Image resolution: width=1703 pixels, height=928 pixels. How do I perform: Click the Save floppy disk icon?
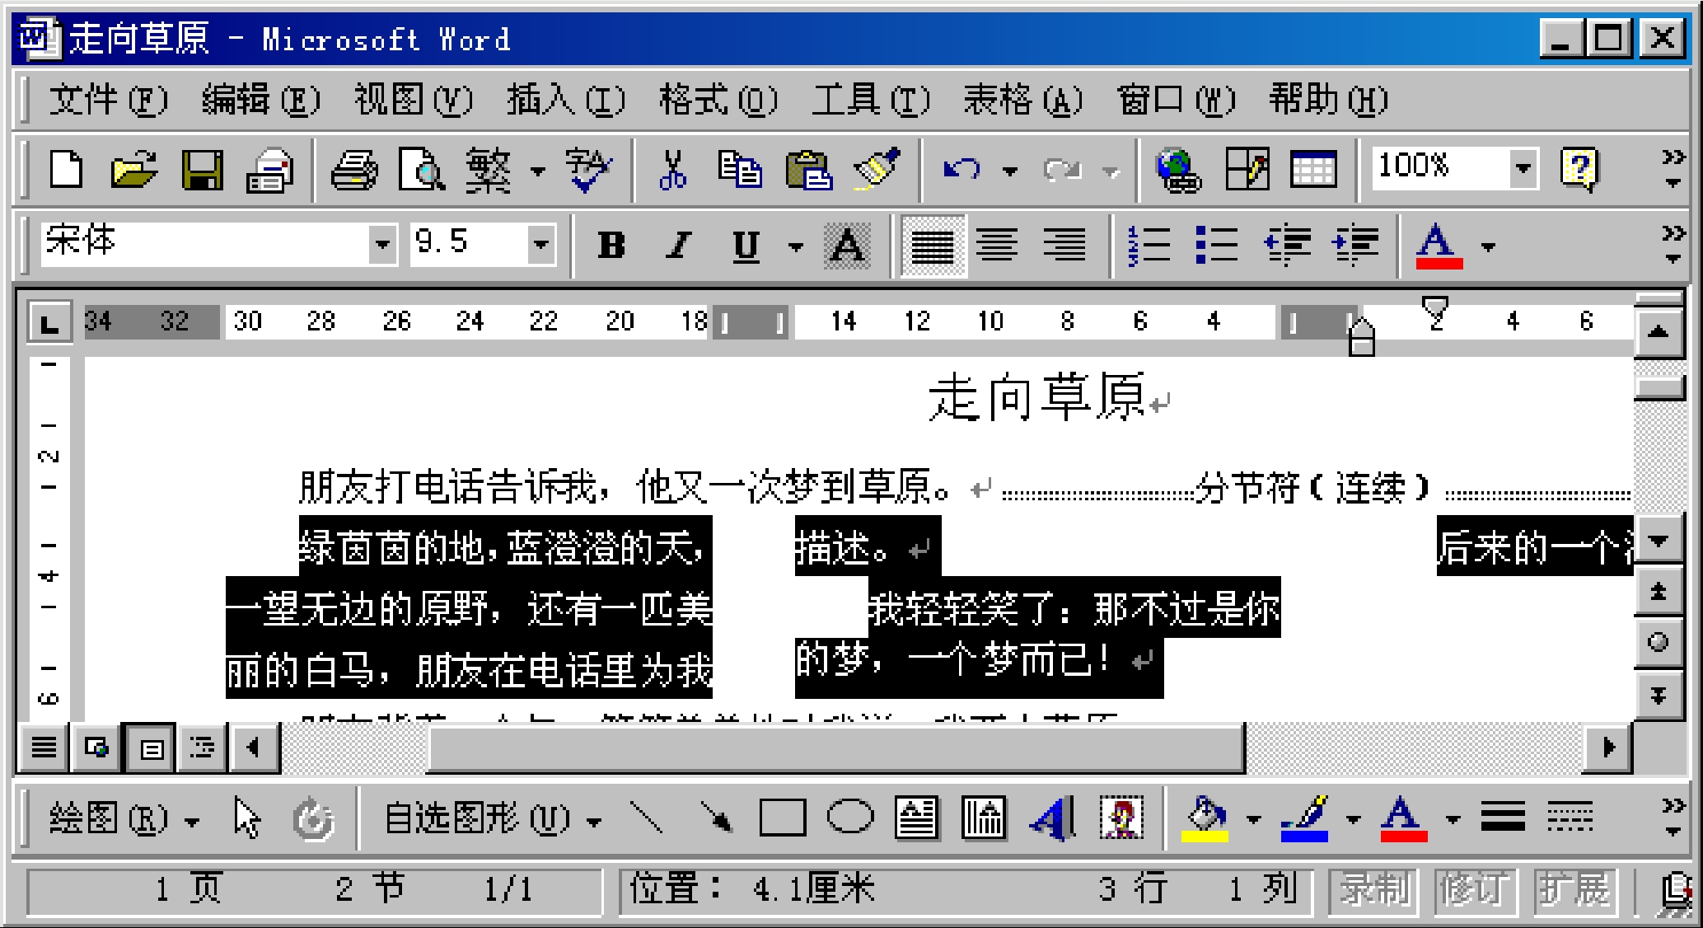(x=202, y=171)
